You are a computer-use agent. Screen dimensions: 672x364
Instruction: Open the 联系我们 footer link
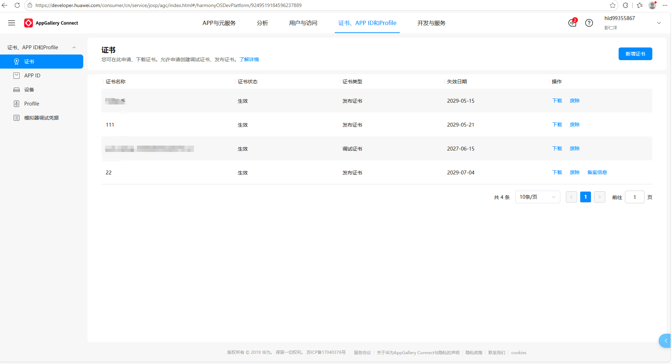tap(497, 352)
